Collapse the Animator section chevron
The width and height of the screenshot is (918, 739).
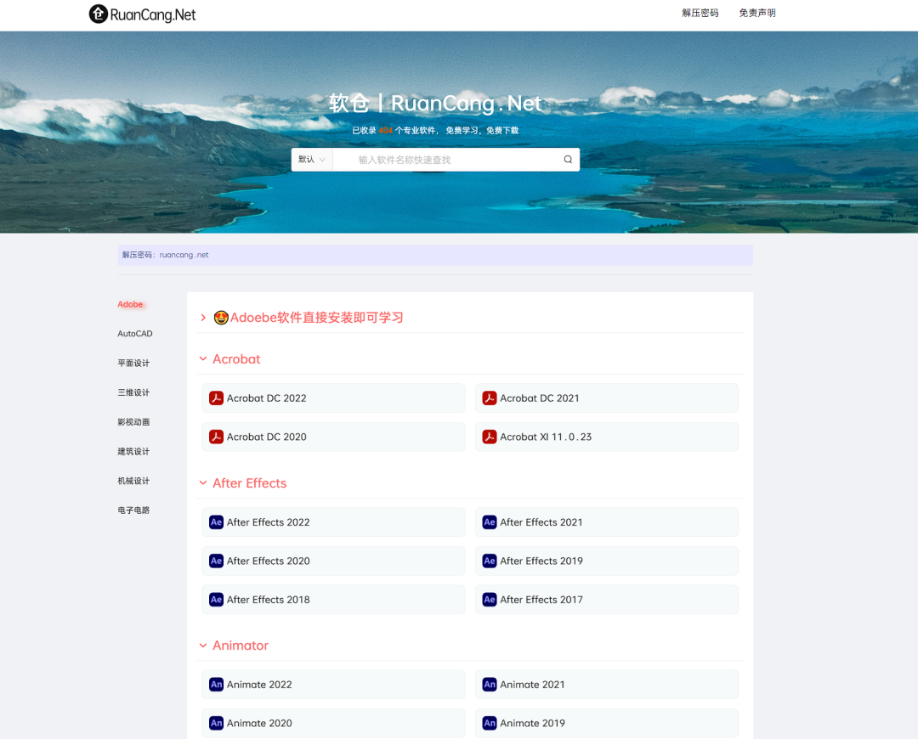pos(203,646)
